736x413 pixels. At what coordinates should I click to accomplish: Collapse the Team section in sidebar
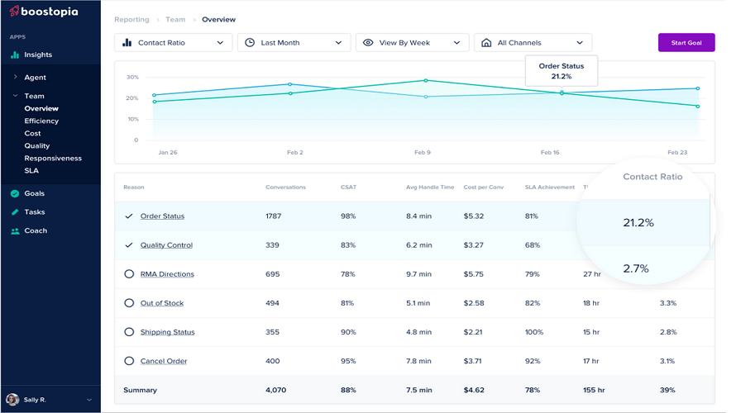tap(15, 96)
